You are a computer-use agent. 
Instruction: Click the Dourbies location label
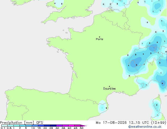109,88
